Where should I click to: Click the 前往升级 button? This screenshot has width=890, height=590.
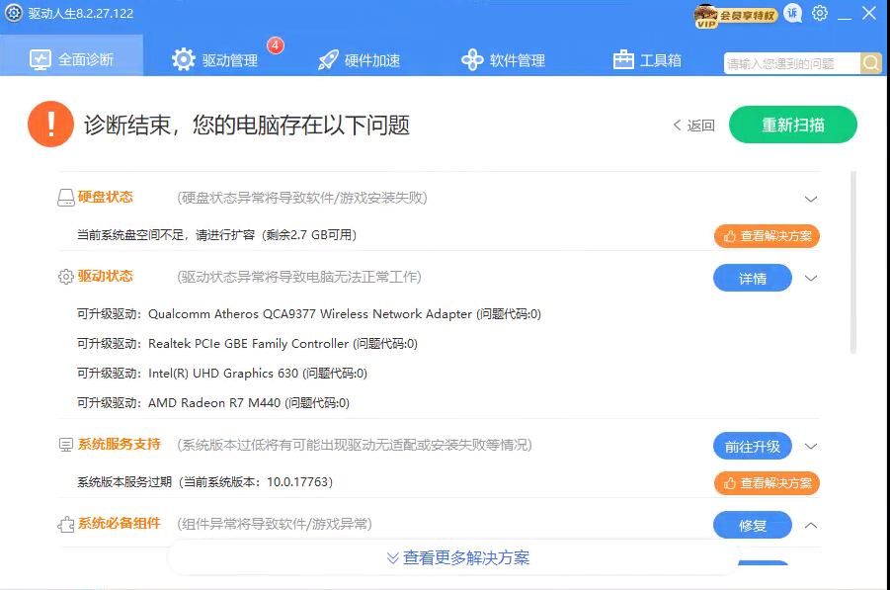(753, 447)
